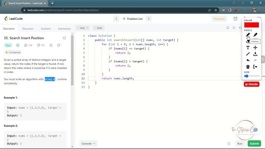265x149 pixels.
Task: Open a new browser tab
Action: pos(53,3)
